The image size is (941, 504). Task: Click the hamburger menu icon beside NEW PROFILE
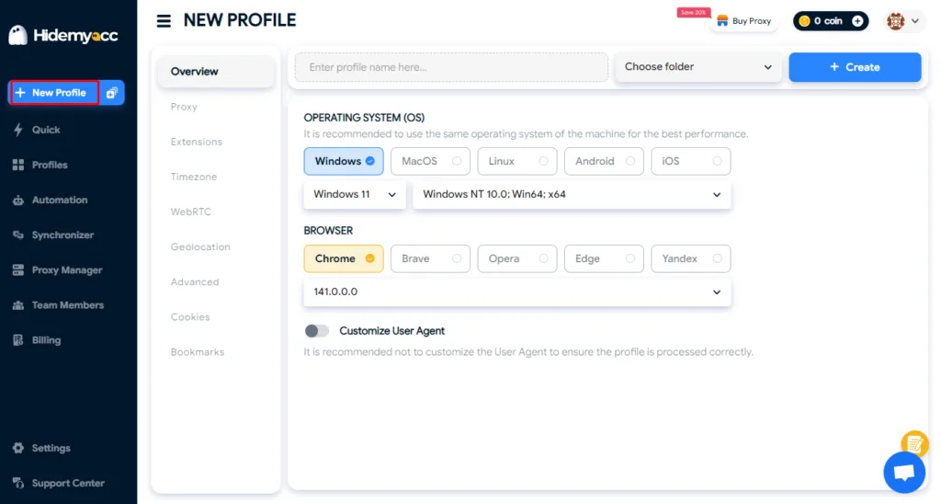(164, 20)
